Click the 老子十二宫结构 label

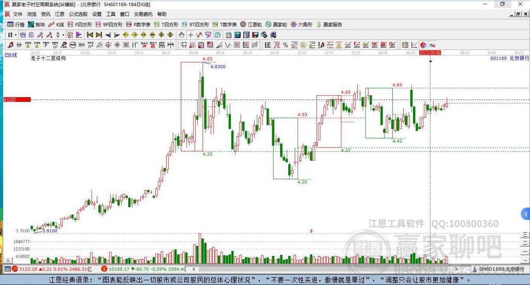point(48,58)
